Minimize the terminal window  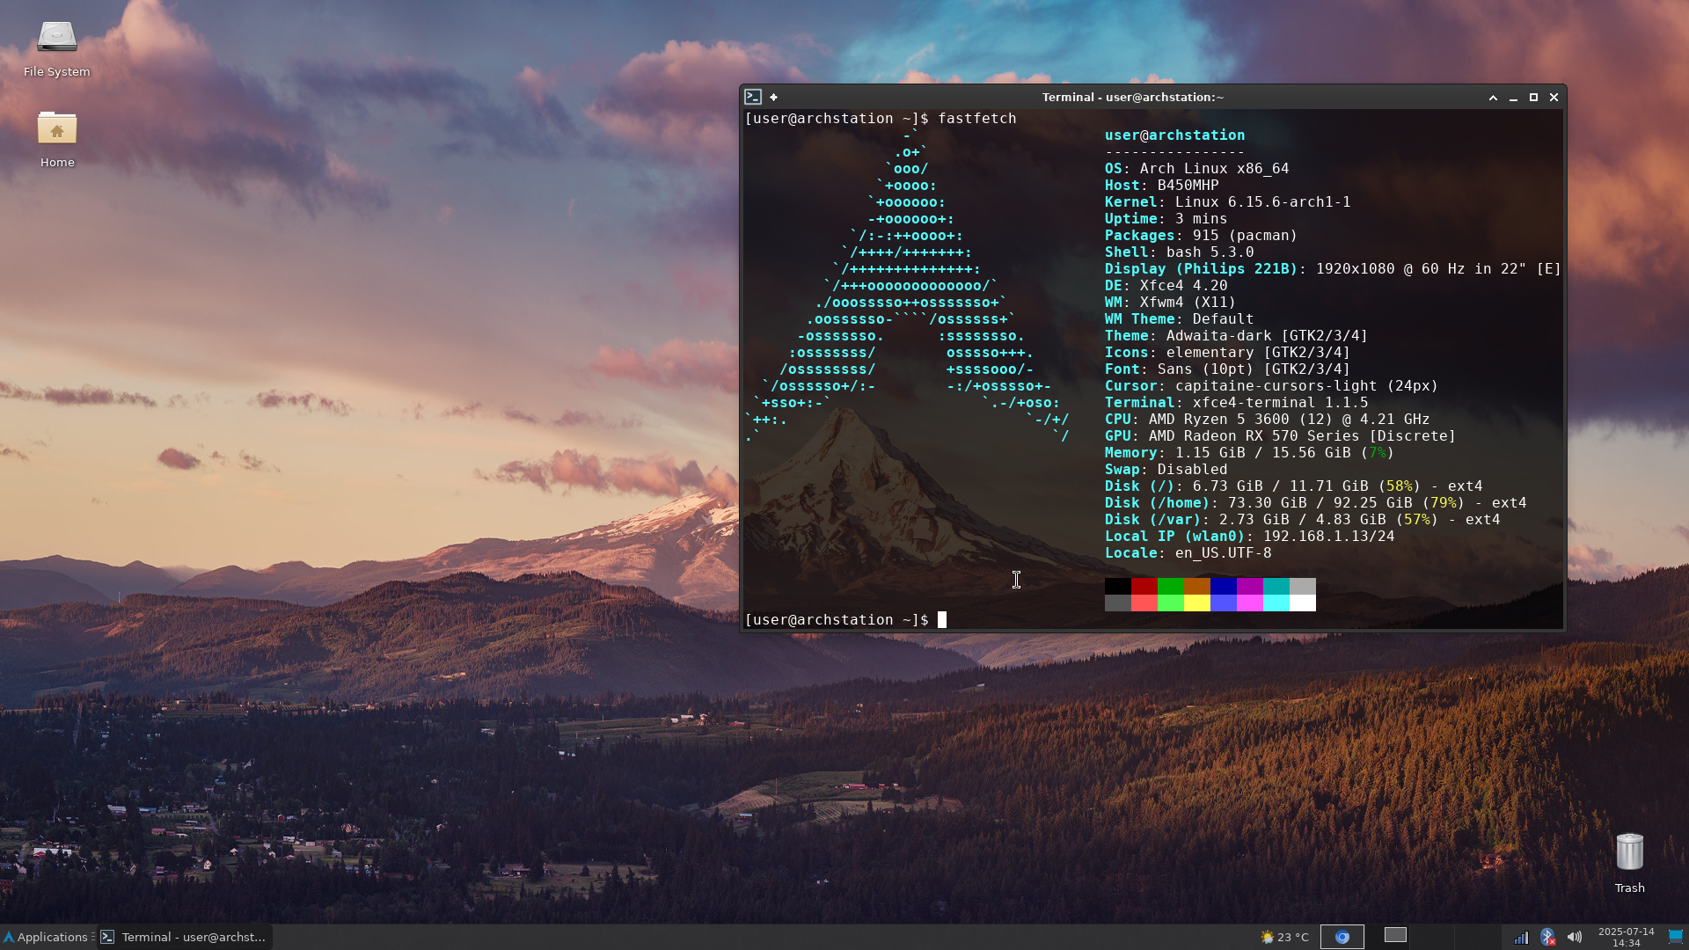pos(1513,98)
